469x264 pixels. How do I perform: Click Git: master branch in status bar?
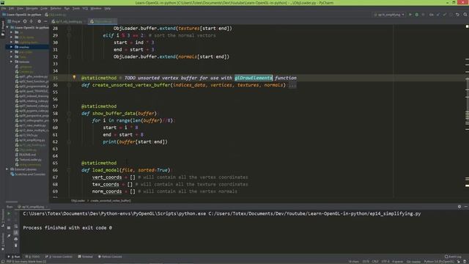coord(413,262)
